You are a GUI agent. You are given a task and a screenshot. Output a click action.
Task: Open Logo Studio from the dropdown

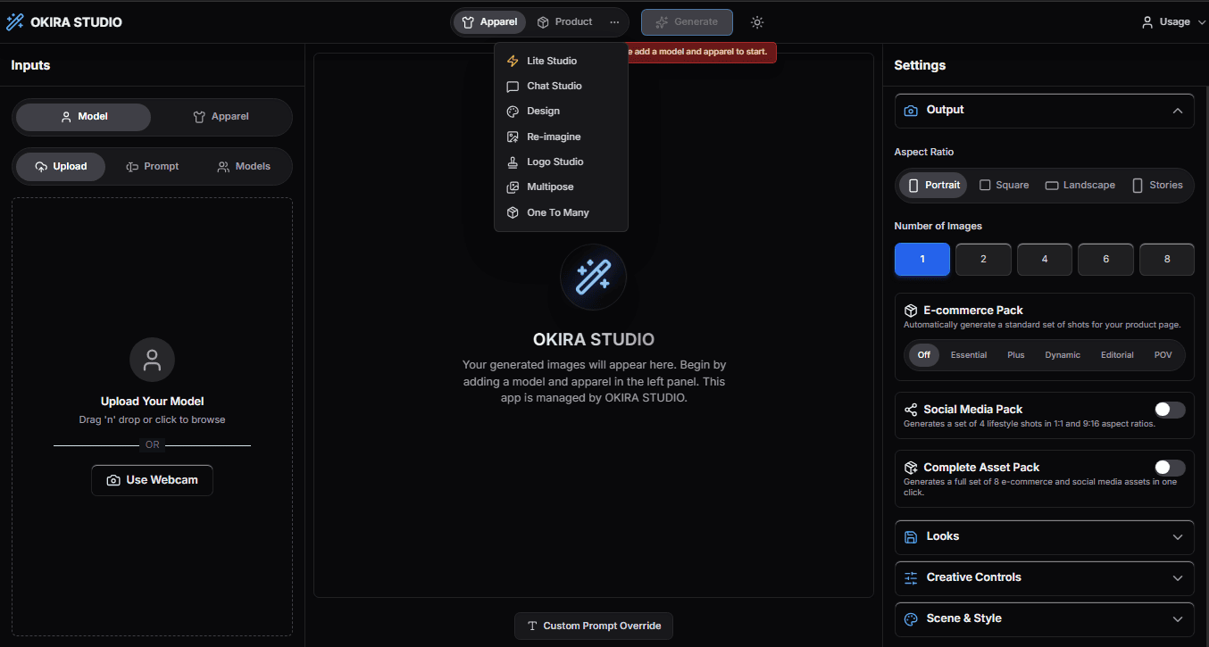click(561, 162)
